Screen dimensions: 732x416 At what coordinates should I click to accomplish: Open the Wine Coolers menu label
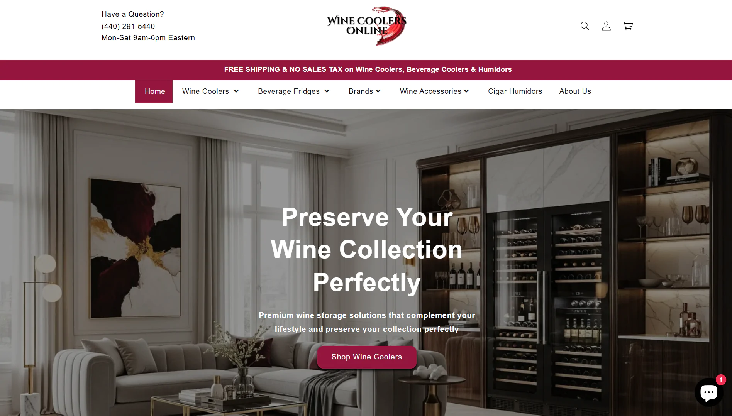205,91
